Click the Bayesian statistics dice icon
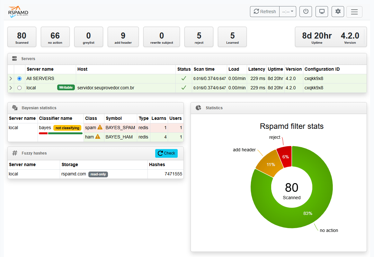 tap(15, 108)
